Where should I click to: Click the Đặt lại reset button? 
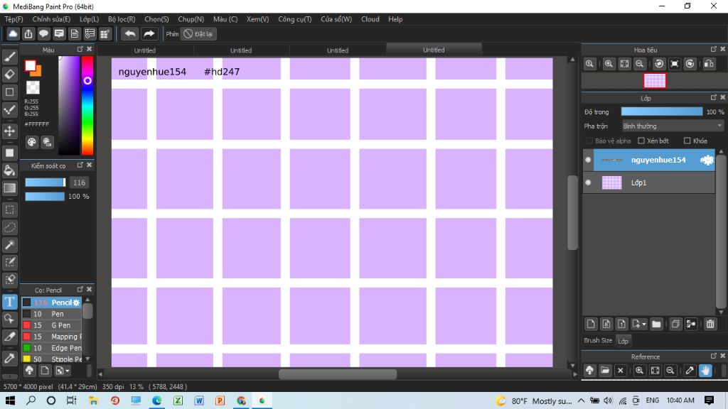click(198, 34)
